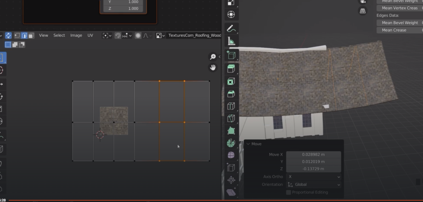Select the Annotate tool in 3D viewport
Screen dimensions: 423x202
[231, 28]
